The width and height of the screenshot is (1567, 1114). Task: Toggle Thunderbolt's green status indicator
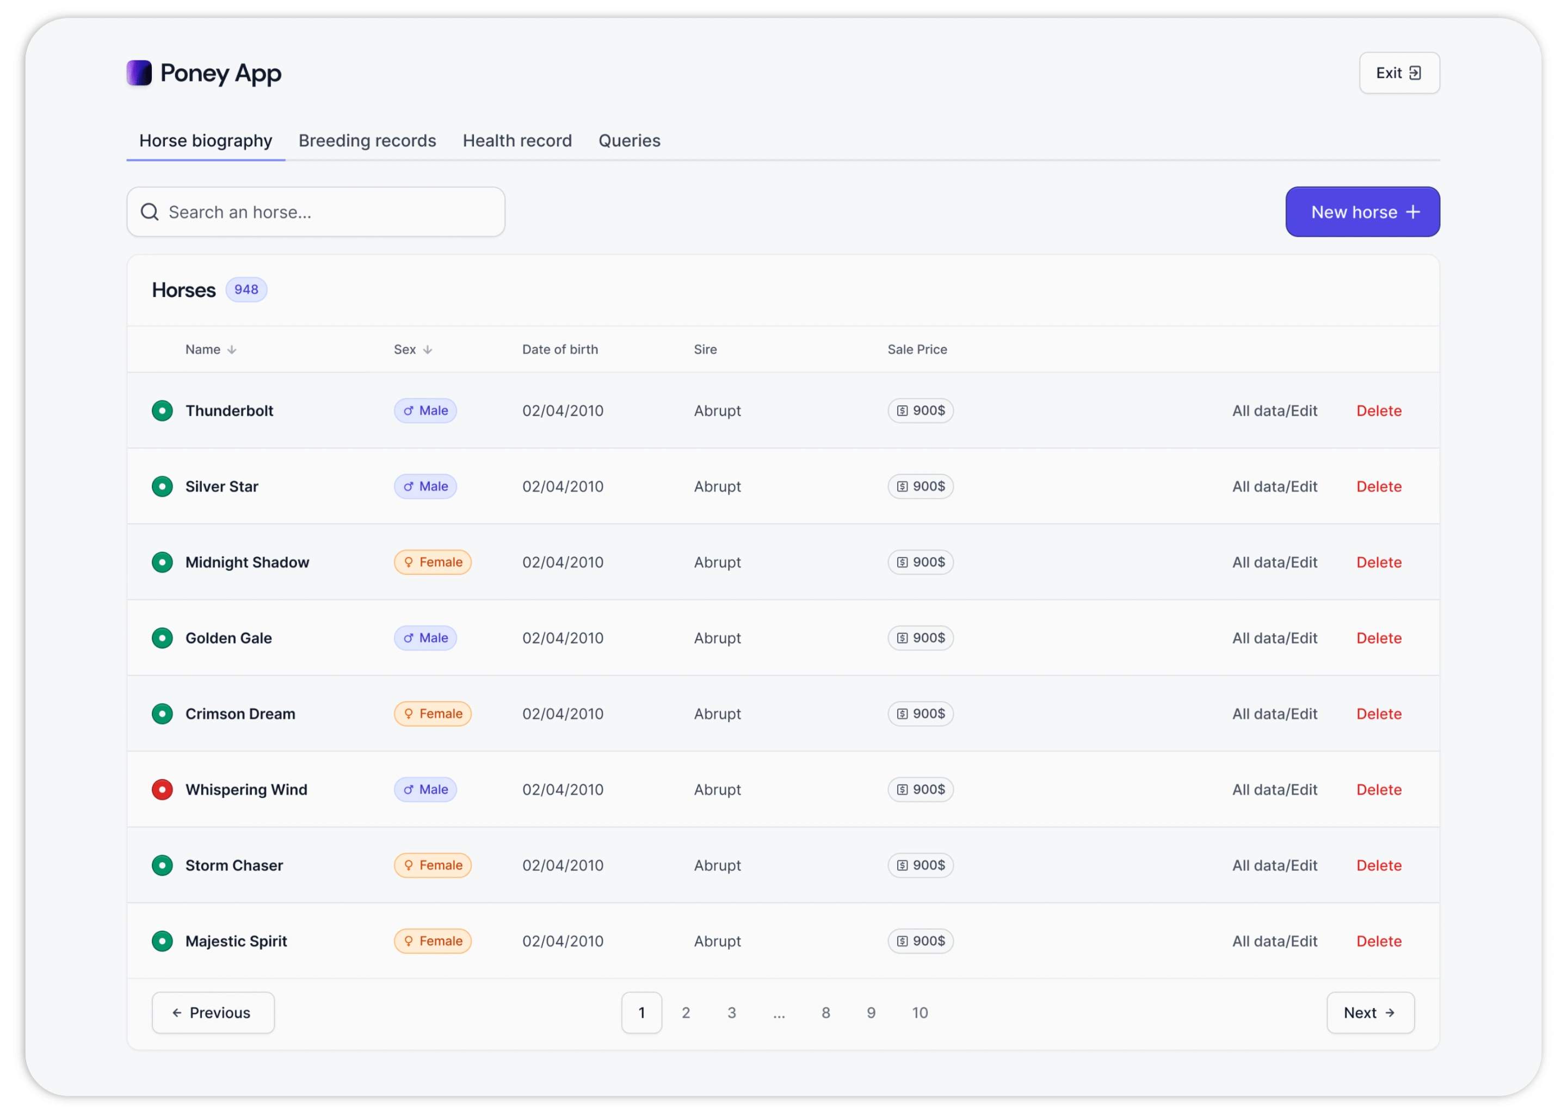click(x=162, y=410)
